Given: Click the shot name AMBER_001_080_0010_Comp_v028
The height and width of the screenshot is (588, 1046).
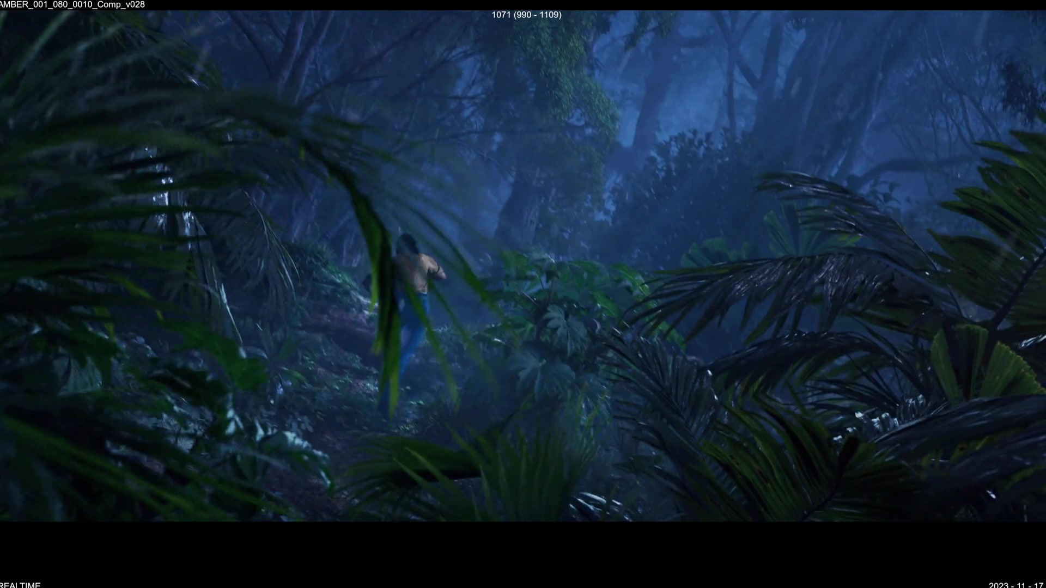Looking at the screenshot, I should (72, 4).
